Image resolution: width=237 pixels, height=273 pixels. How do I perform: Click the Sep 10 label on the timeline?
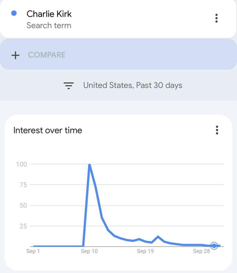click(x=89, y=251)
